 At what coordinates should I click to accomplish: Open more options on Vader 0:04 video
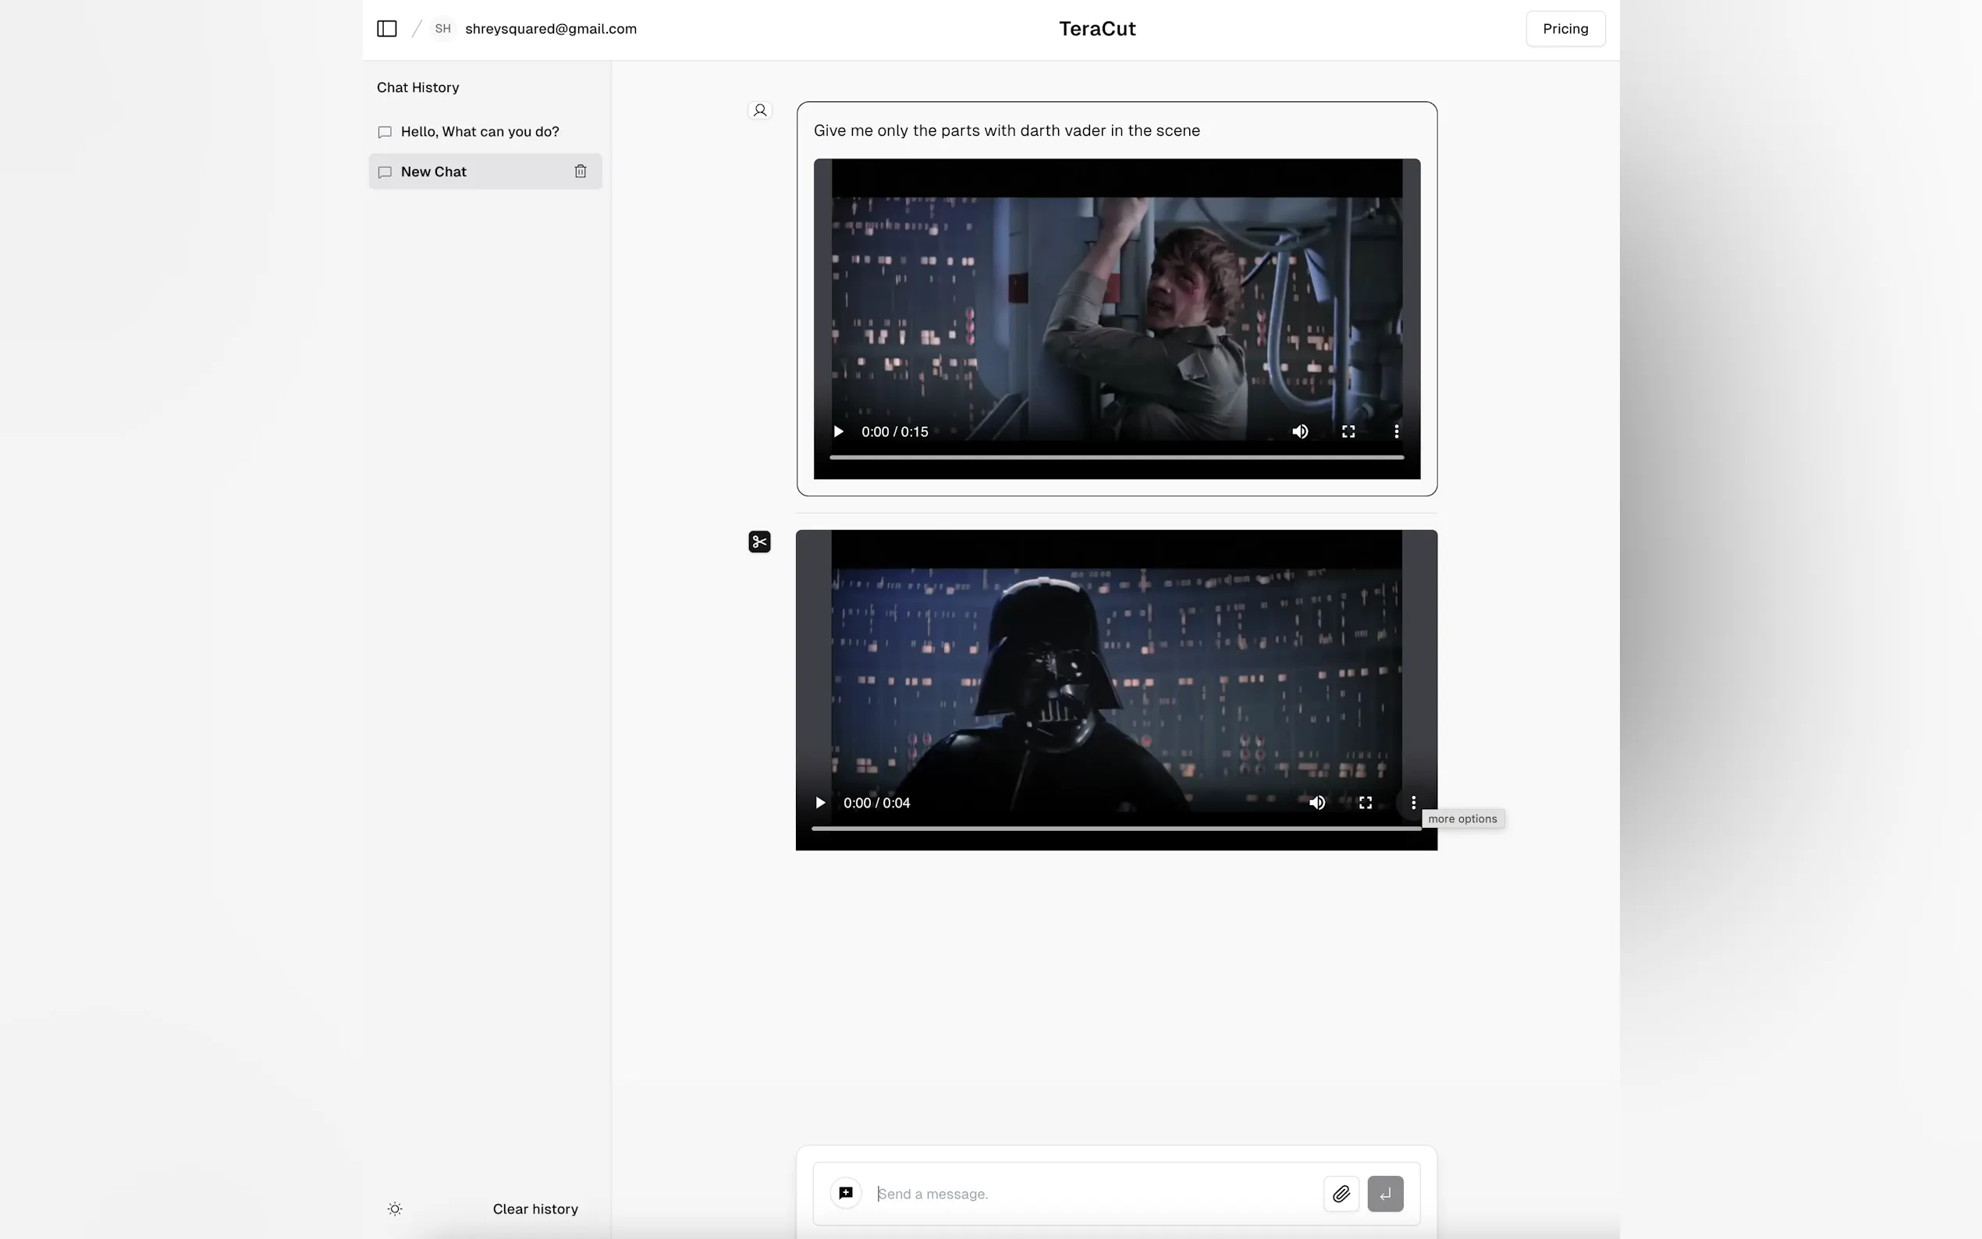point(1412,803)
